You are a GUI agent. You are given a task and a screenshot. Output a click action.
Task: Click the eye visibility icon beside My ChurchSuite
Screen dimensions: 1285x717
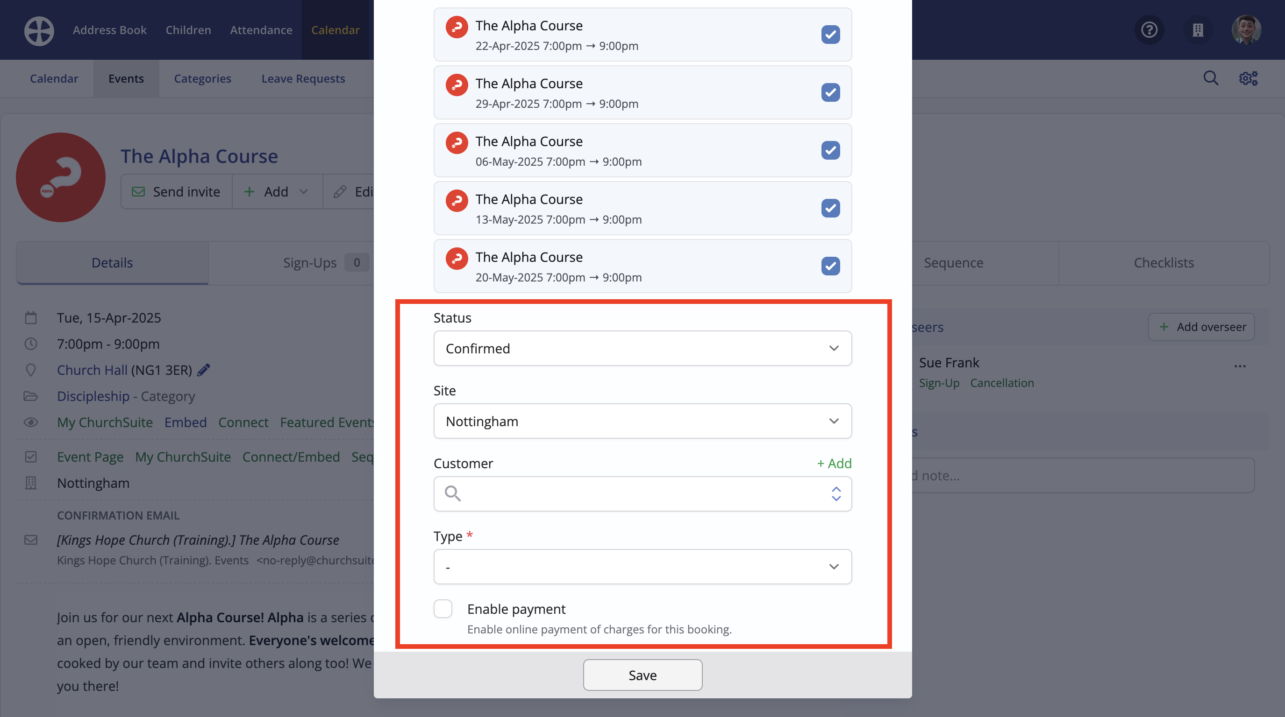(x=31, y=422)
